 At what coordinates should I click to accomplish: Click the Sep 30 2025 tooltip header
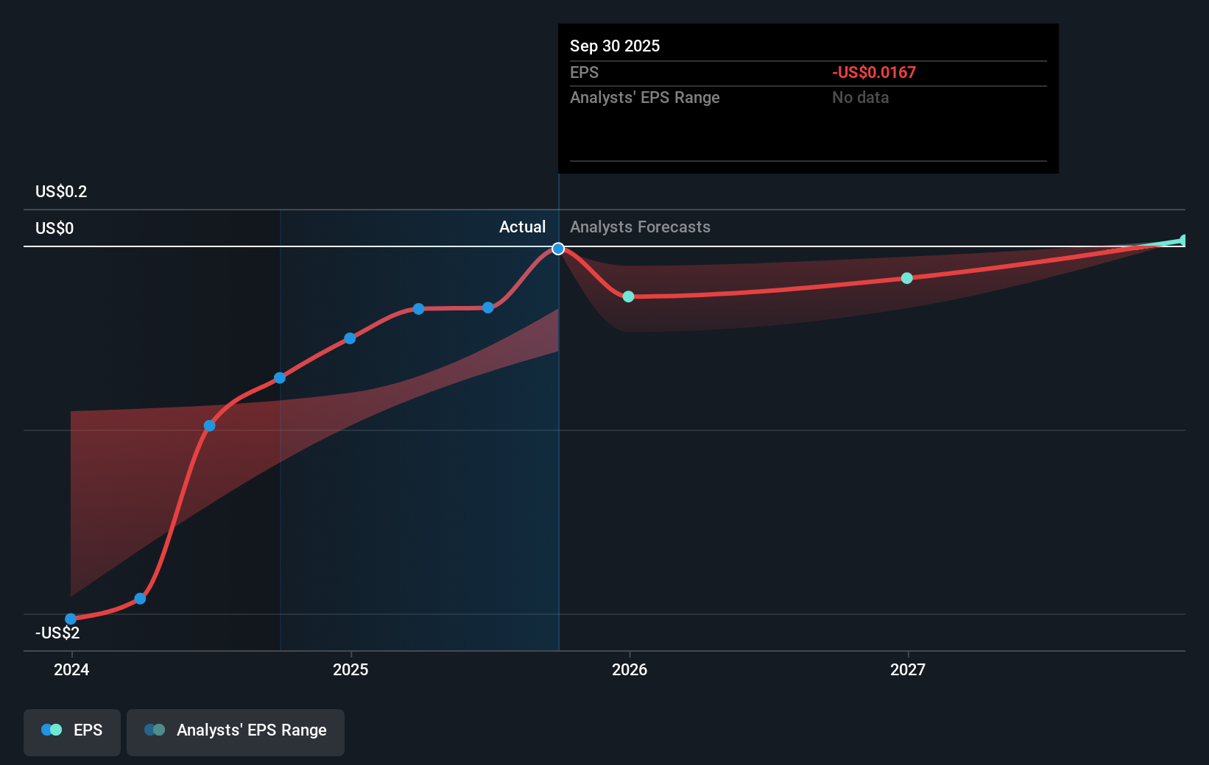coord(614,46)
